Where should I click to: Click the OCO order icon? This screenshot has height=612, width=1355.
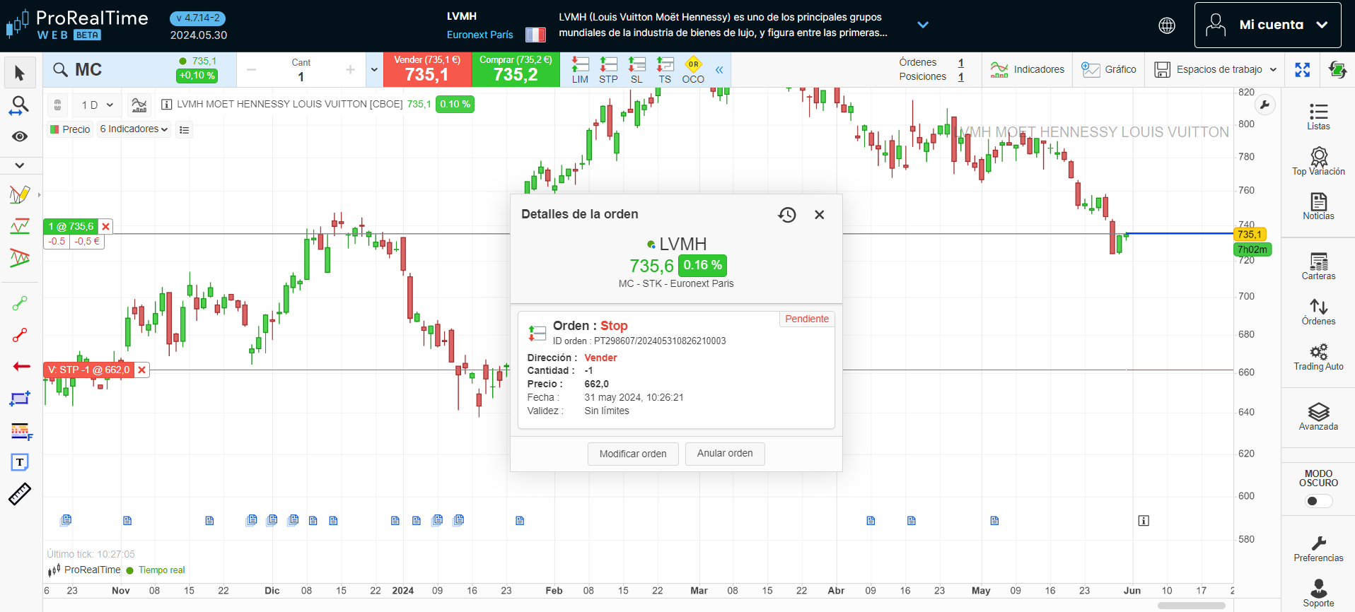pos(693,70)
